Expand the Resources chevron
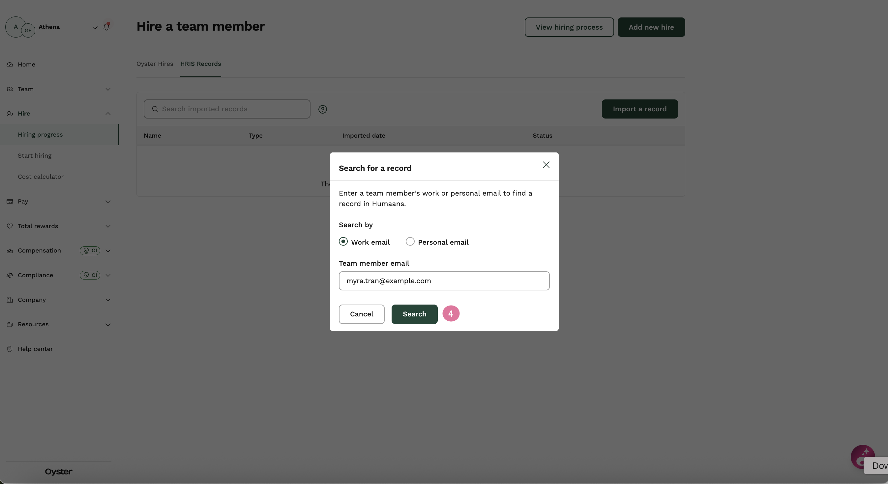This screenshot has height=484, width=888. coord(108,324)
